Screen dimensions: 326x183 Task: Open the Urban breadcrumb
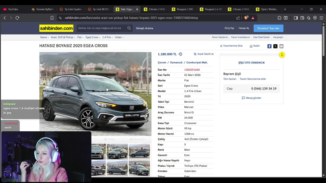coord(118,37)
